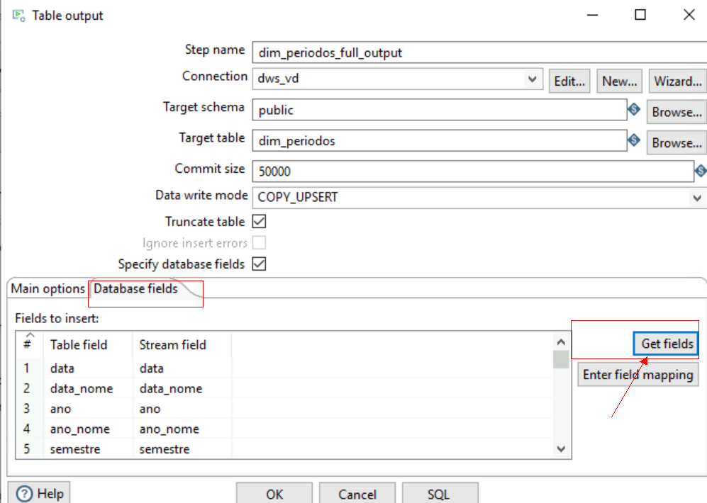The image size is (707, 503).
Task: Click into the Target schema field
Action: 440,110
